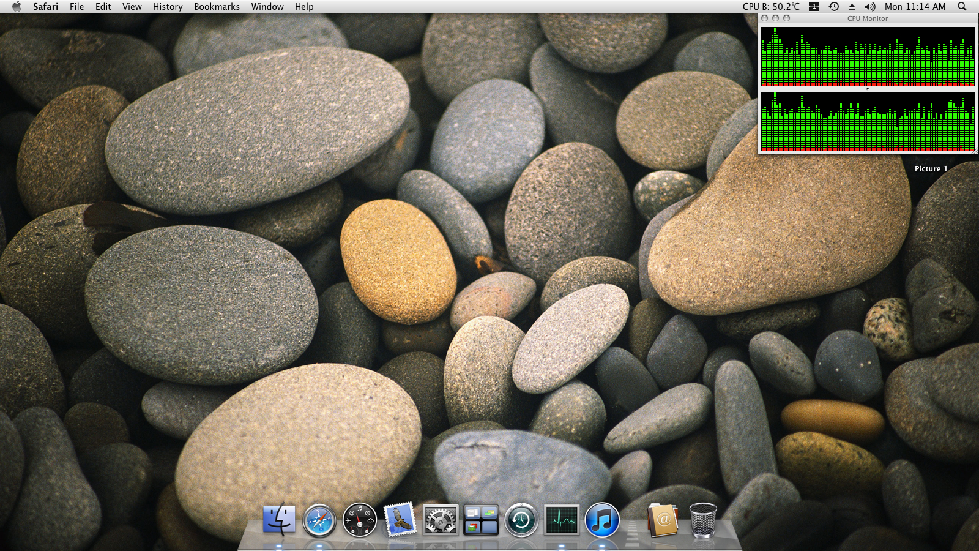Open Mail stamp icon in dock
This screenshot has height=551, width=979.
(x=400, y=520)
